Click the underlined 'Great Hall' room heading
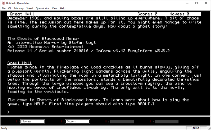Viewport: 211px width, 130px height. click(19, 63)
